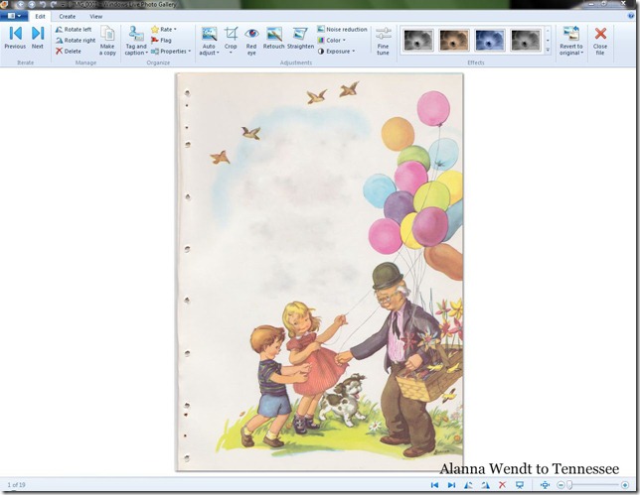Open the Auto adjust dropdown
This screenshot has width=640, height=495.
click(x=209, y=41)
